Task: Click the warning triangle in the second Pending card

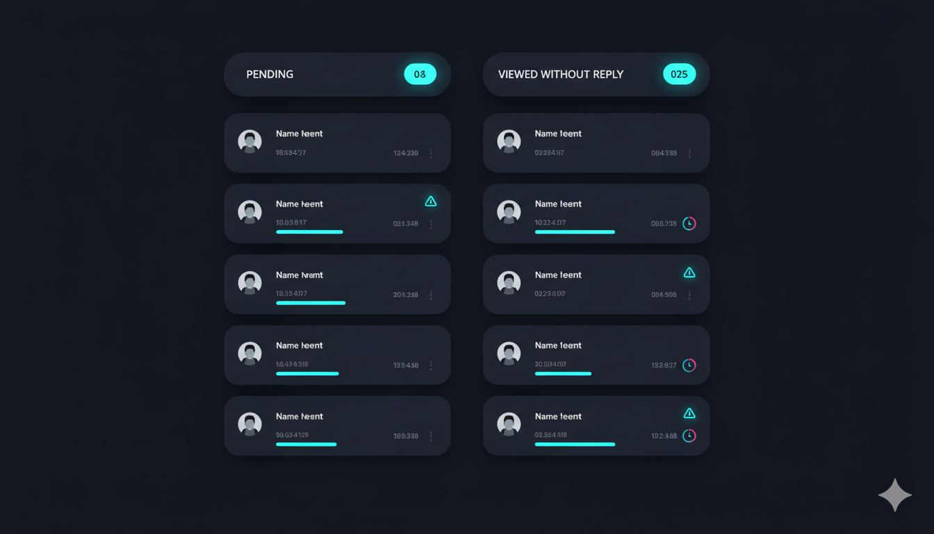Action: click(431, 202)
